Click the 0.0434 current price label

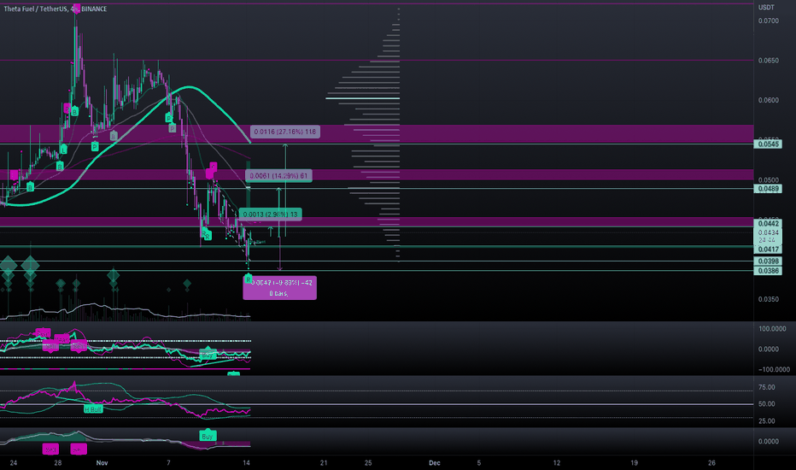769,232
